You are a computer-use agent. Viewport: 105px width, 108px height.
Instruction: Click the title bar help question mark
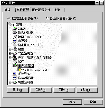pos(97,3)
